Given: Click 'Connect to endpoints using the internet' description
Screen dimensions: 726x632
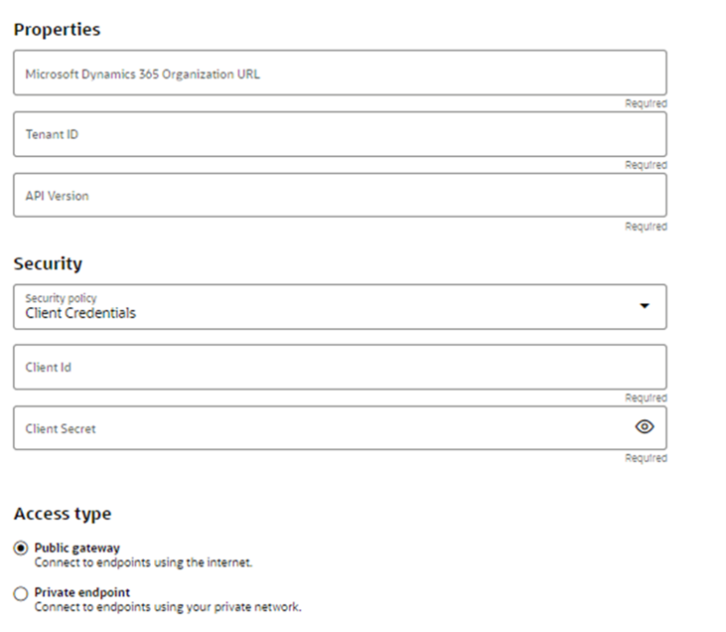Looking at the screenshot, I should pyautogui.click(x=144, y=561).
